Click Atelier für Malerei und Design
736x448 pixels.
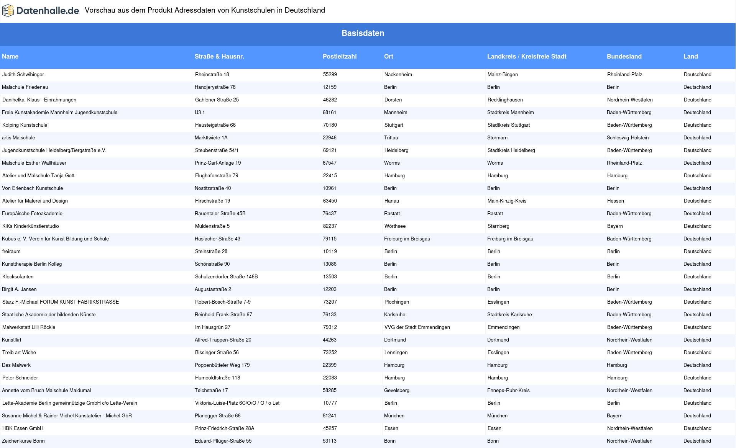[x=35, y=201]
